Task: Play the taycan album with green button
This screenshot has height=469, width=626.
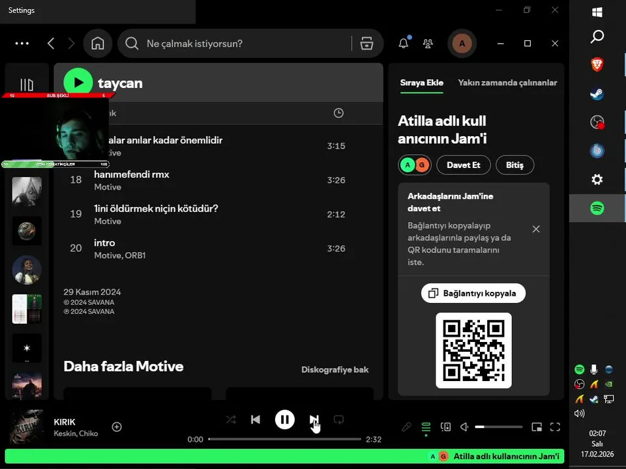Action: [78, 83]
